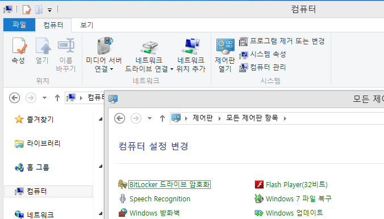
Task: Click 모든 제어판 항목 breadcrumb
Action: click(252, 118)
